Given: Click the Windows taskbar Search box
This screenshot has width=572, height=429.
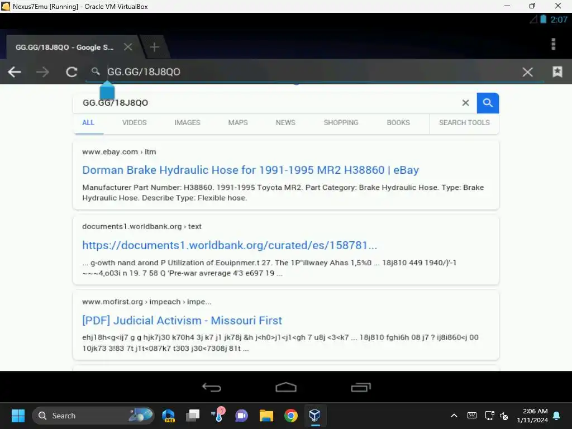Looking at the screenshot, I should tap(93, 416).
